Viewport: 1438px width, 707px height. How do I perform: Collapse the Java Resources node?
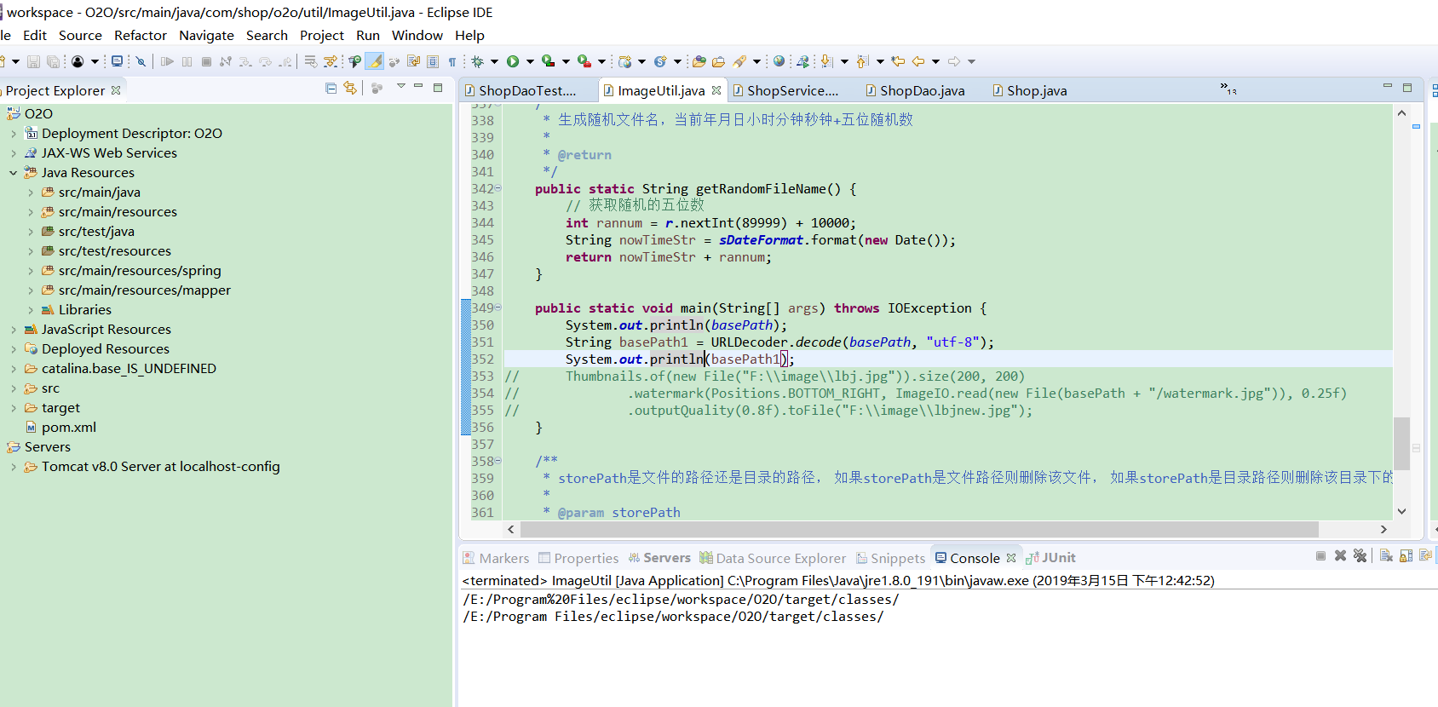[14, 173]
